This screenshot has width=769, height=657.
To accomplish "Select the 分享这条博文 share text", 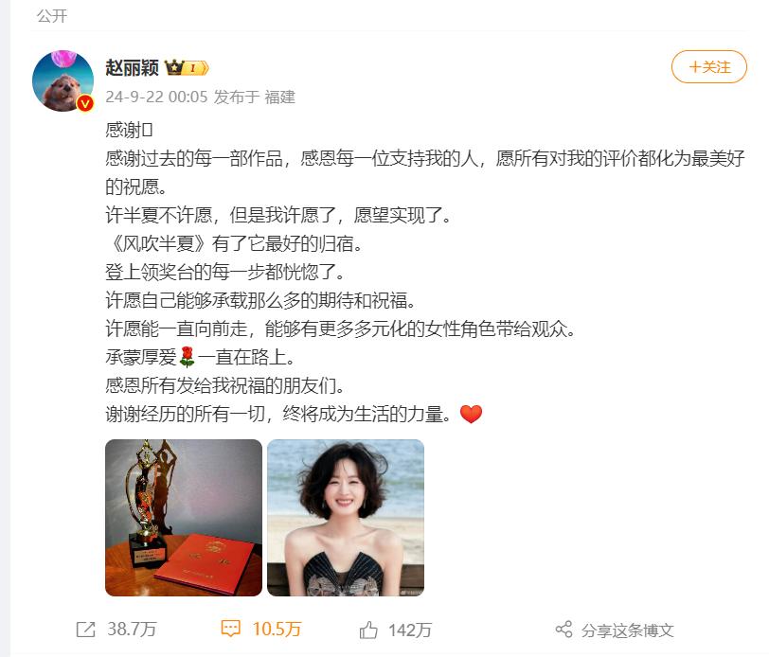I will pos(627,630).
